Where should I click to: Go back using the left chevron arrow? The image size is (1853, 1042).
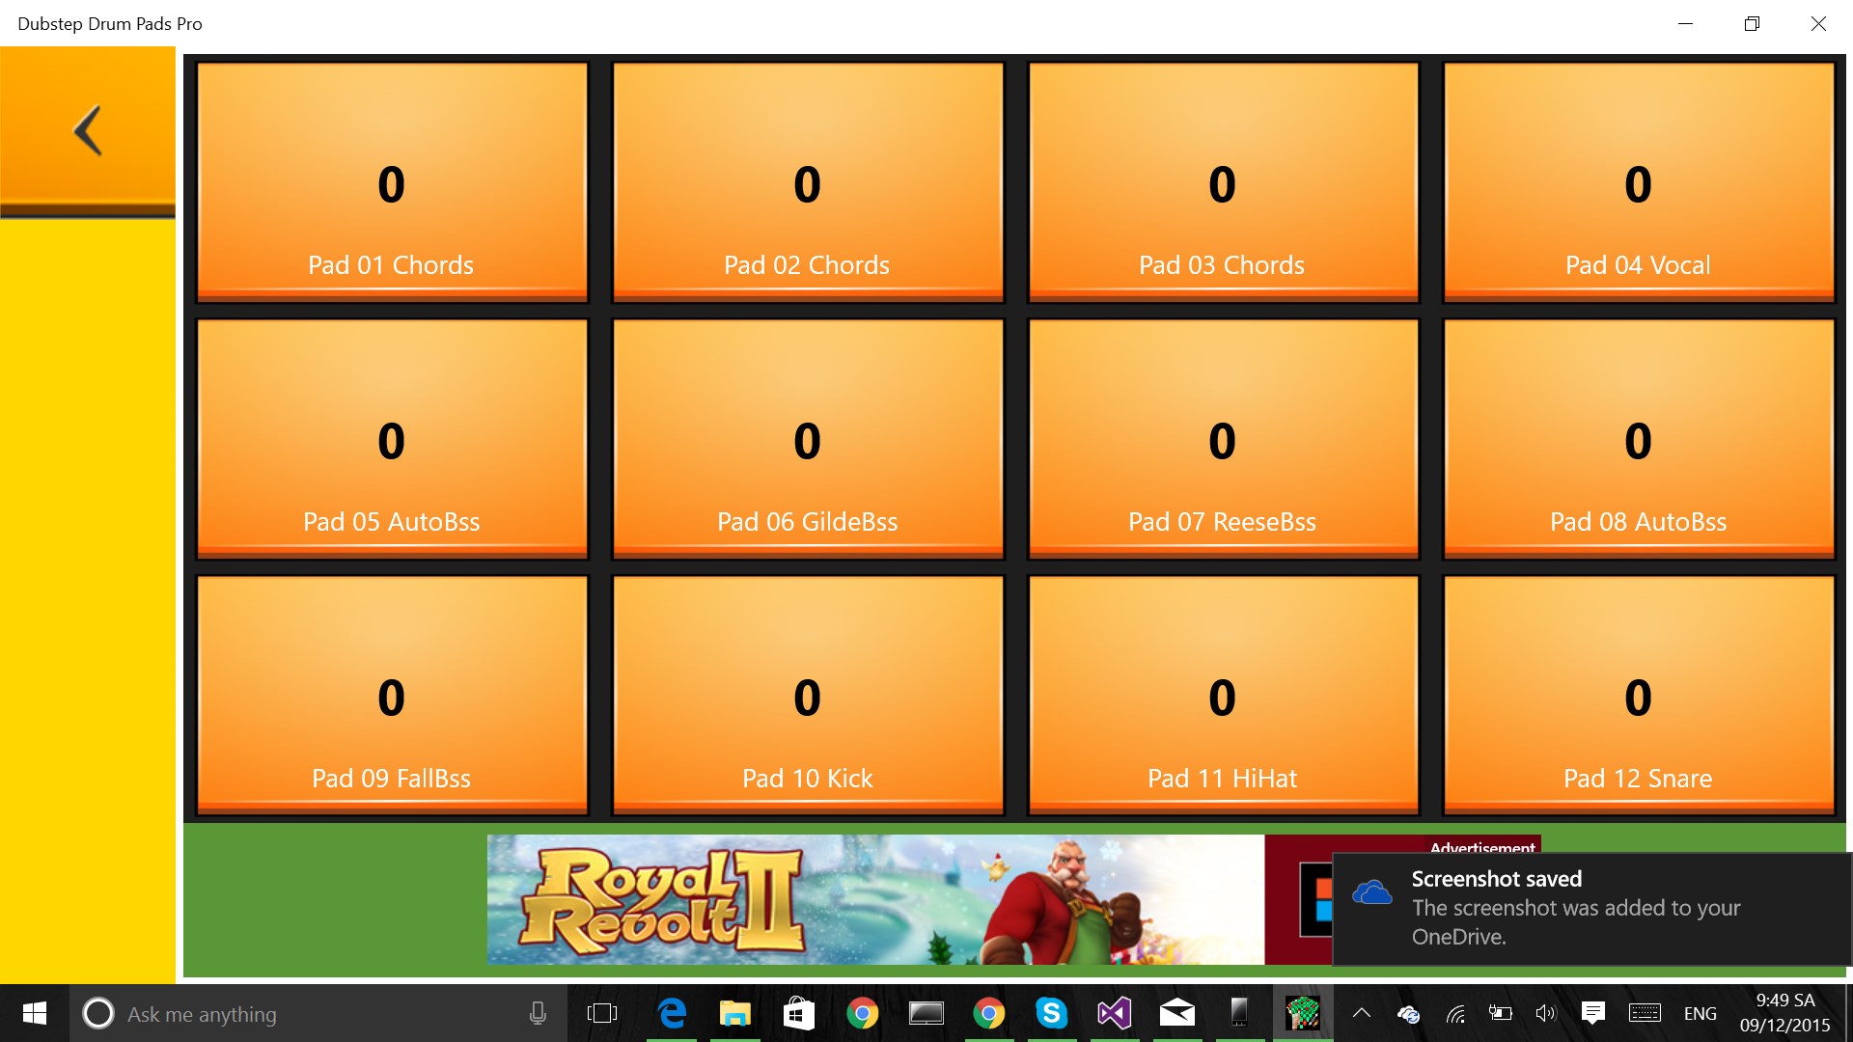pos(87,130)
